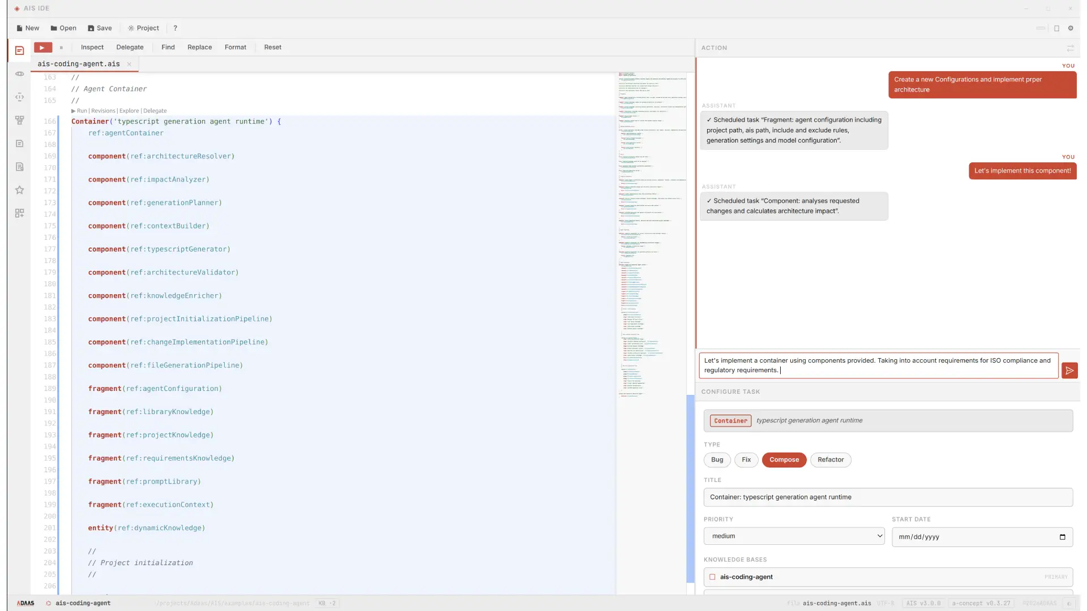Viewport: 1087px width, 611px height.
Task: Click fragment(ref:agentConfiguration) code line
Action: tap(155, 389)
